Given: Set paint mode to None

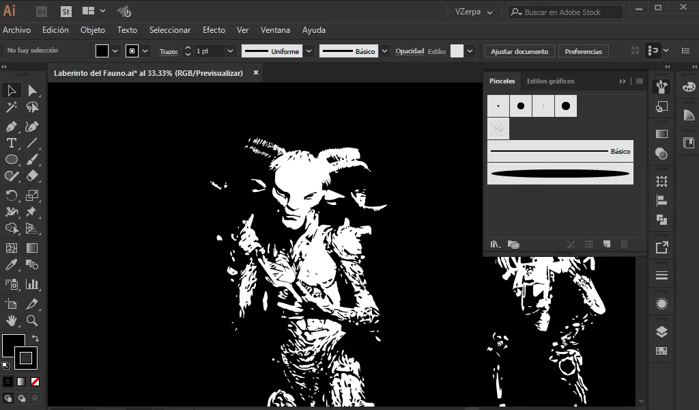Looking at the screenshot, I should 35,382.
